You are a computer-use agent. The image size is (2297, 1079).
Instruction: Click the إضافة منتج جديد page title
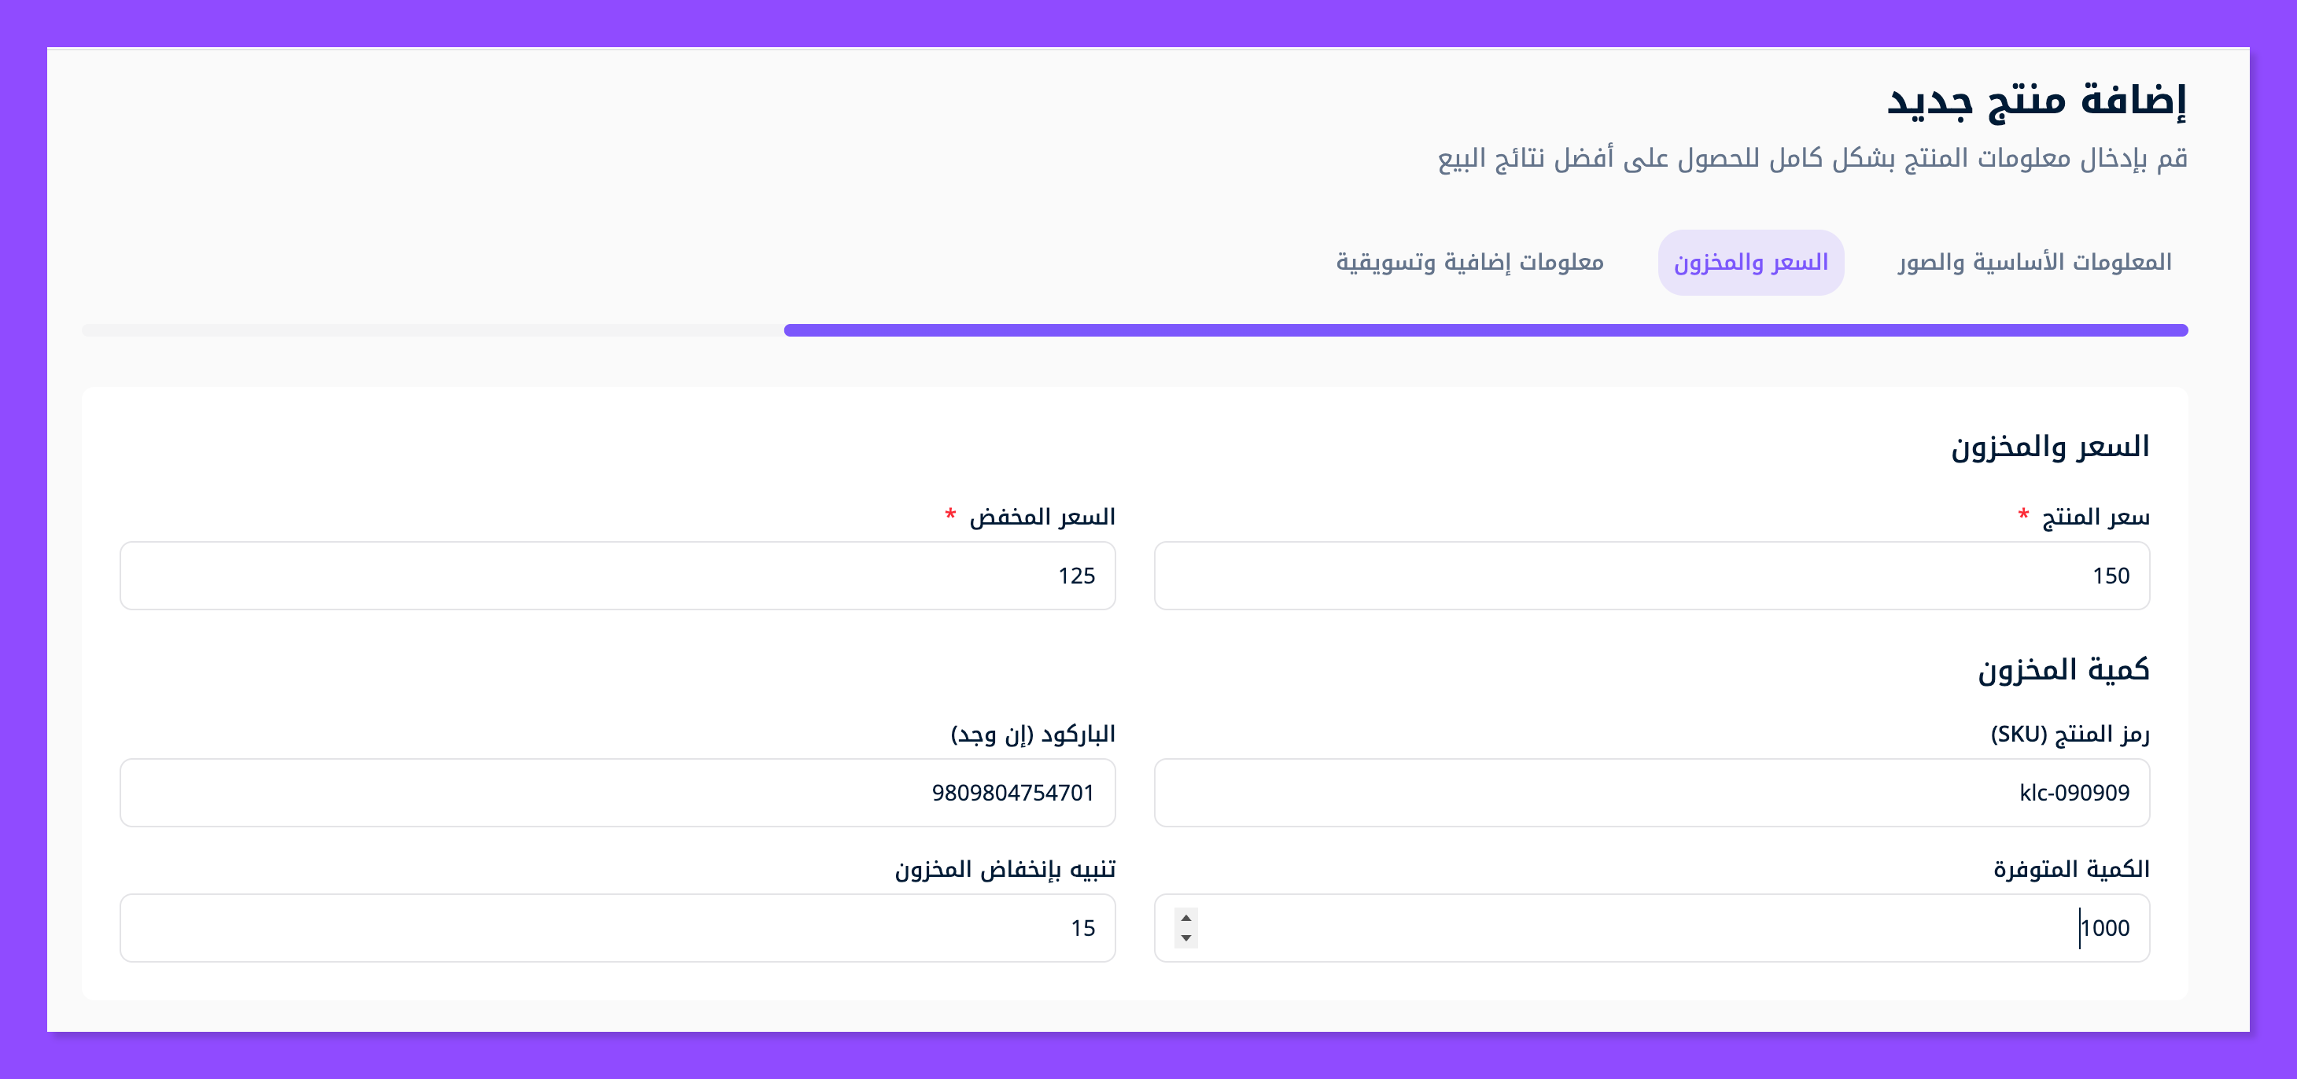(2037, 100)
